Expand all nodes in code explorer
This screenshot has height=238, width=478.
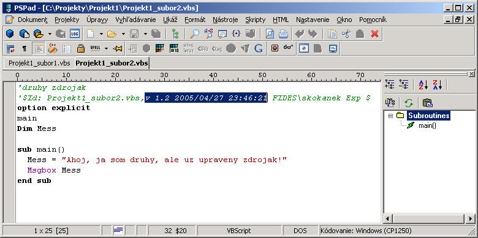point(390,84)
